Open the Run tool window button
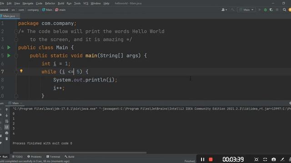Screen dimensions: 291x163 (x=4, y=157)
